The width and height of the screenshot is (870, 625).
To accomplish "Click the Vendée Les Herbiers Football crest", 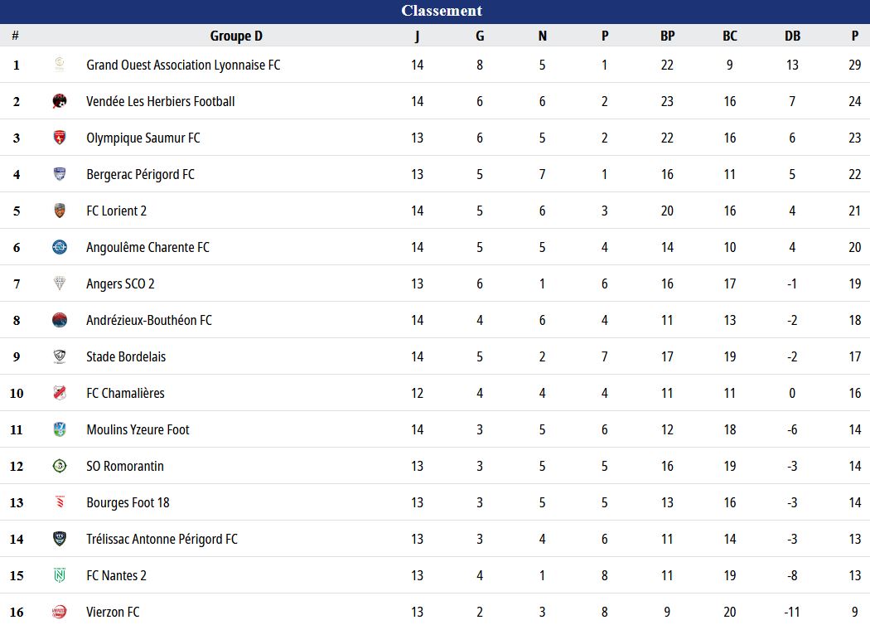I will point(60,101).
